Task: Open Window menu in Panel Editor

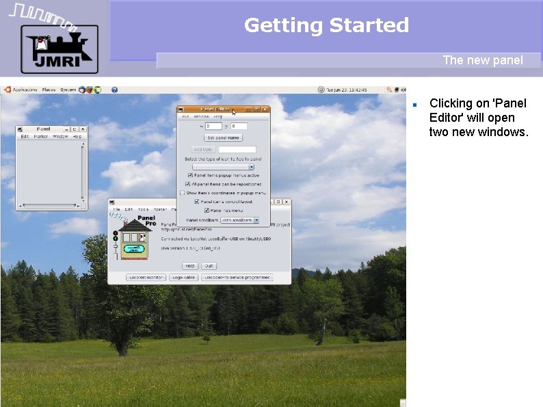Action: [201, 117]
